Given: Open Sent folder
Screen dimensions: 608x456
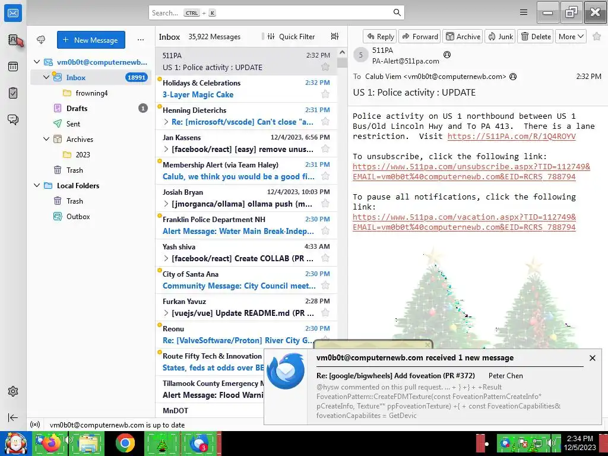Looking at the screenshot, I should click(91, 123).
